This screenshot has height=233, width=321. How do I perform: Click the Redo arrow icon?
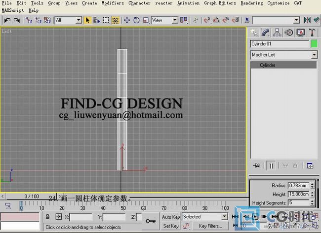tap(17, 20)
